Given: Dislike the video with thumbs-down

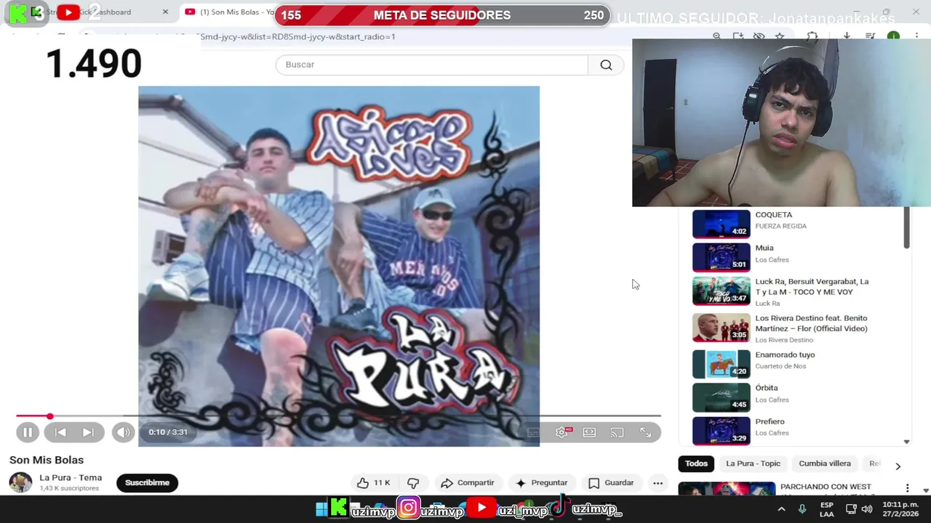Looking at the screenshot, I should 413,483.
